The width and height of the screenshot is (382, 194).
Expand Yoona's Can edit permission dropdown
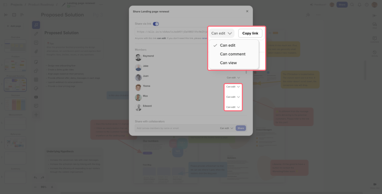[x=233, y=87]
